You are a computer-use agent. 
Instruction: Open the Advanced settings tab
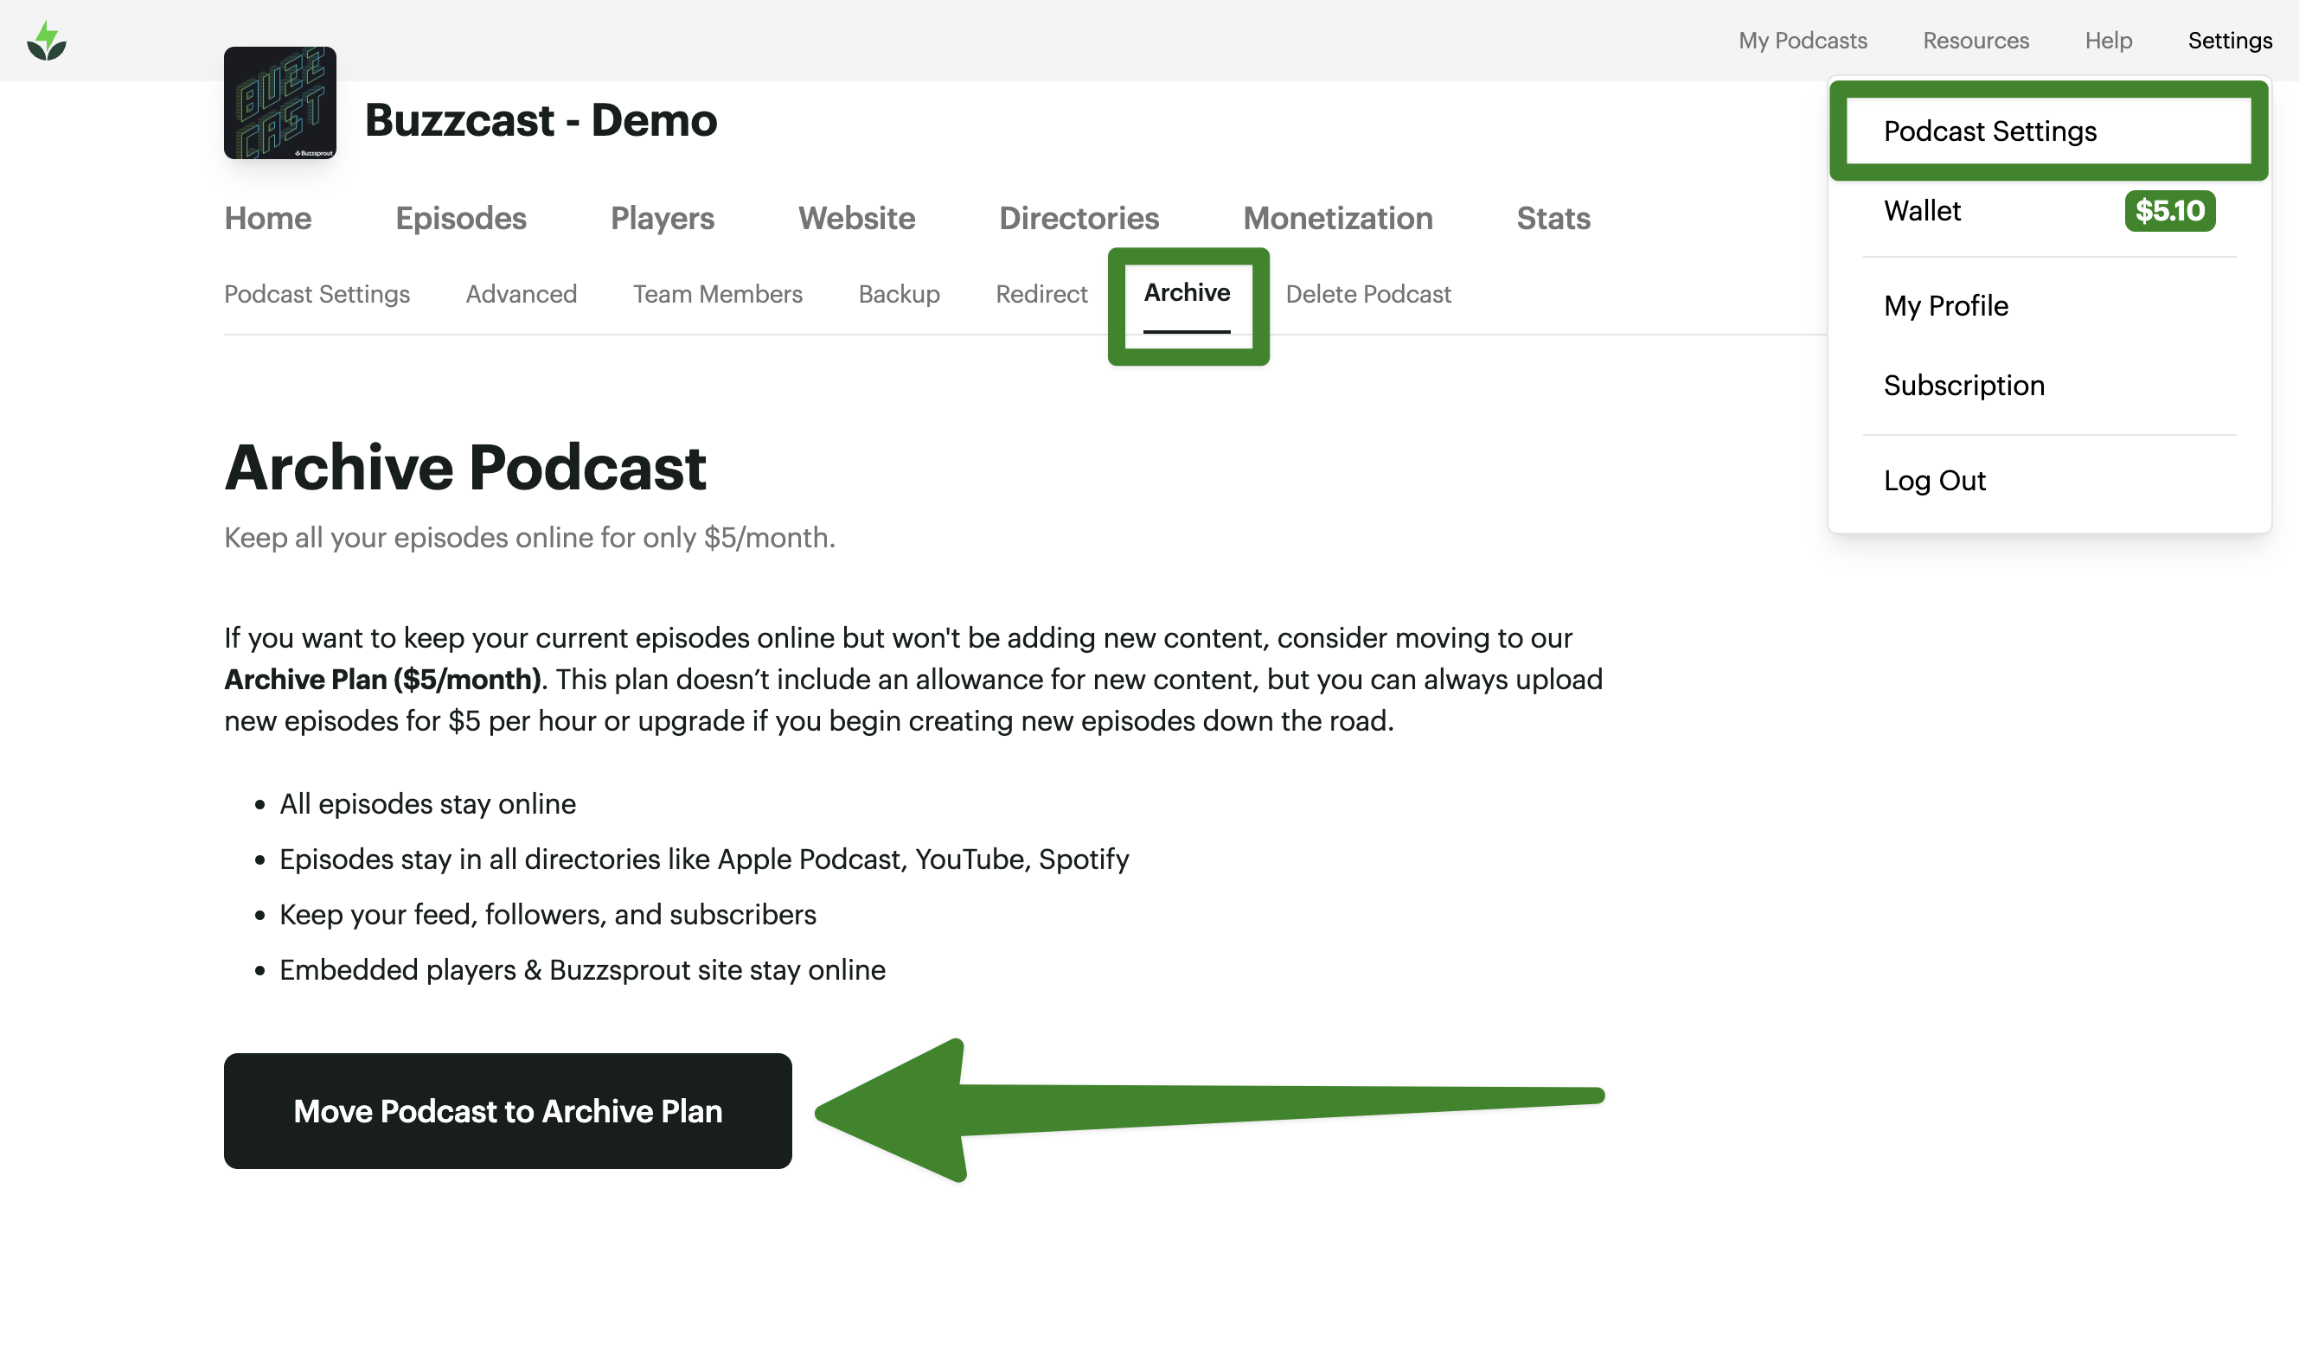521,294
